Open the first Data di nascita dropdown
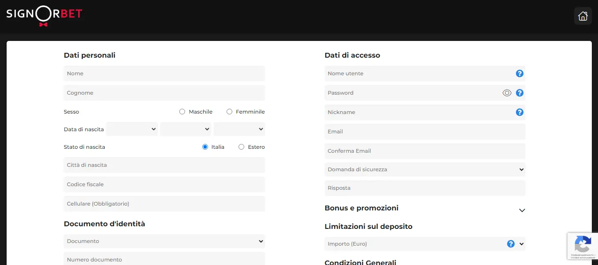598x265 pixels. [132, 129]
